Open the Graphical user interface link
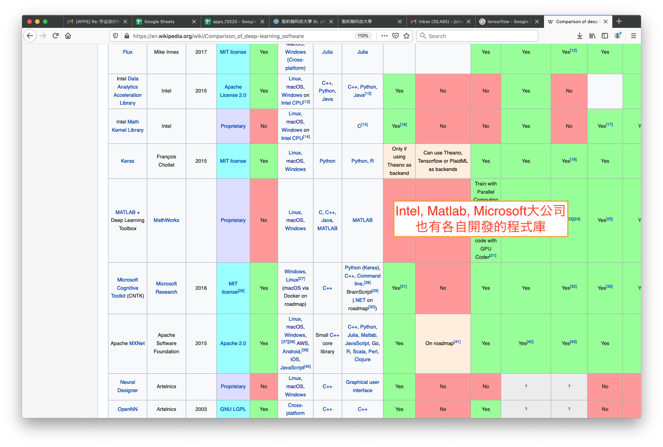 point(363,386)
